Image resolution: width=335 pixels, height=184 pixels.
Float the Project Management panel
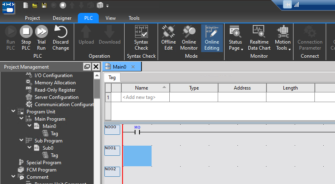coord(87,67)
